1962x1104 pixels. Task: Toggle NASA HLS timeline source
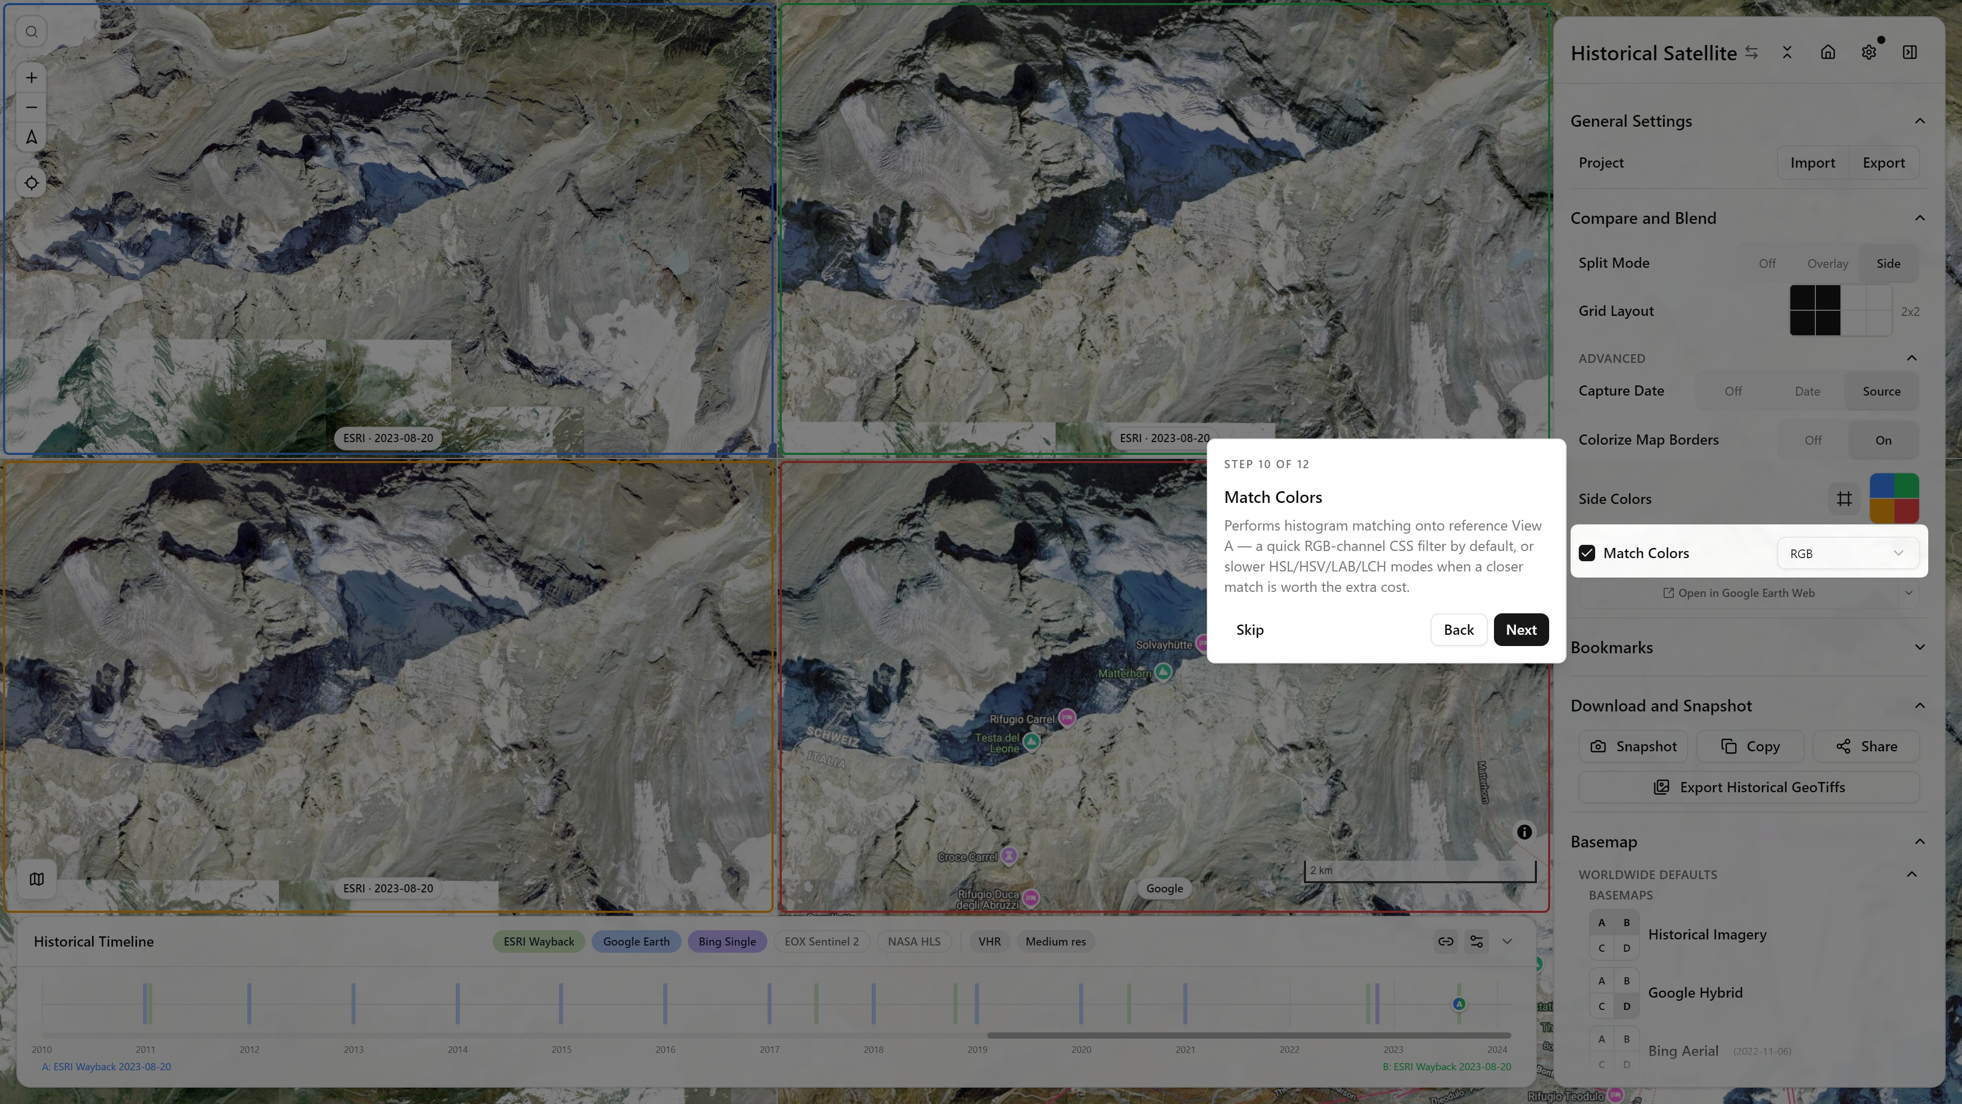click(x=913, y=941)
